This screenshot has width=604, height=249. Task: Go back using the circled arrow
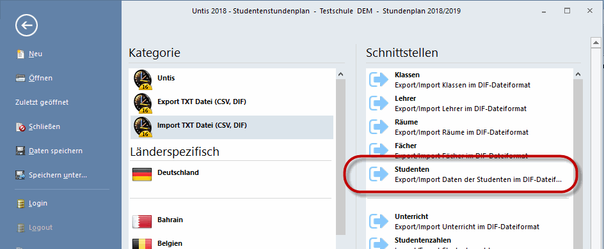click(x=27, y=26)
